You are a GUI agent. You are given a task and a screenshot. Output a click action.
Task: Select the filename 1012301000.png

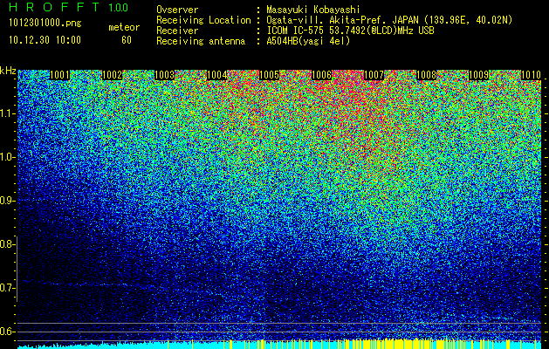tap(45, 24)
